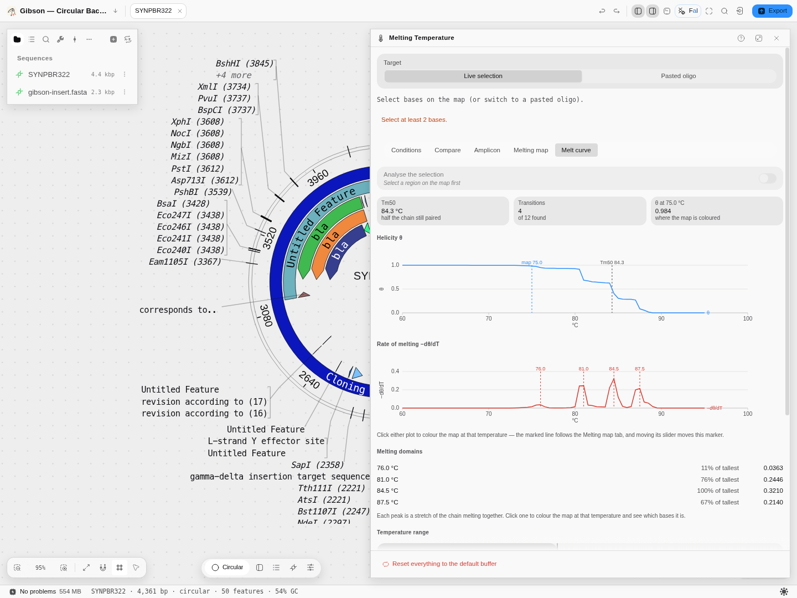Click the zoom out icon left of 95%

(17, 568)
